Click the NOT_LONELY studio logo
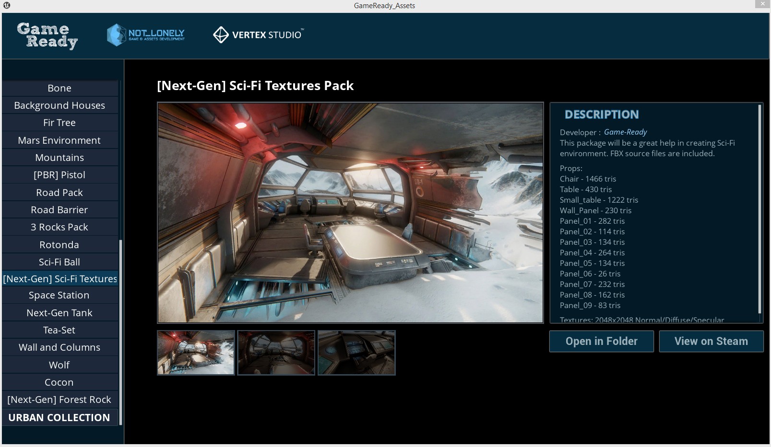The height and width of the screenshot is (447, 771). 146,34
